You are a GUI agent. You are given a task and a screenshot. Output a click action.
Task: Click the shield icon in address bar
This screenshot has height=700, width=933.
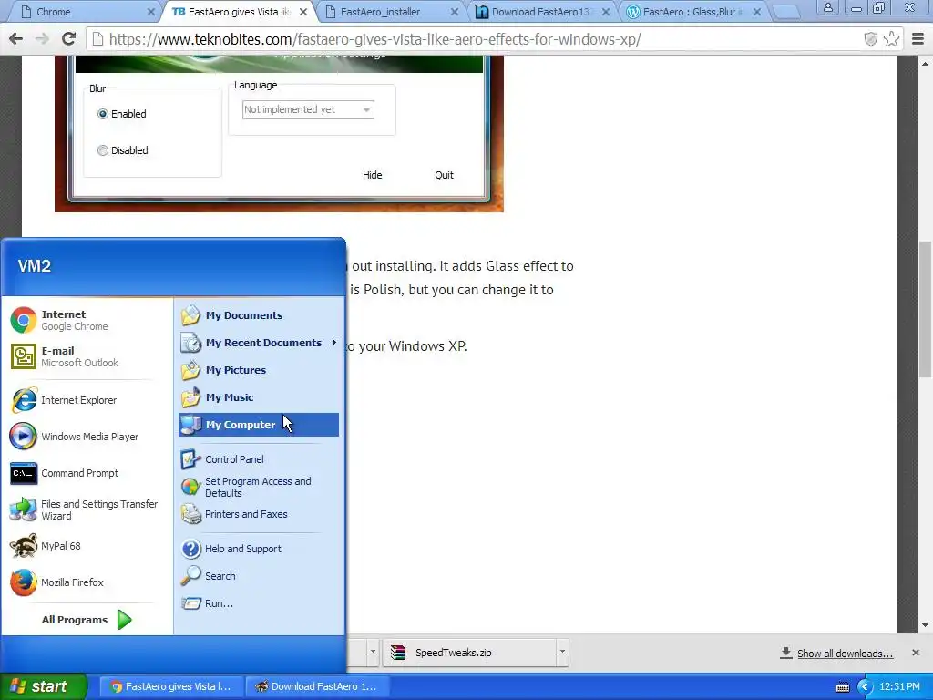coord(870,39)
